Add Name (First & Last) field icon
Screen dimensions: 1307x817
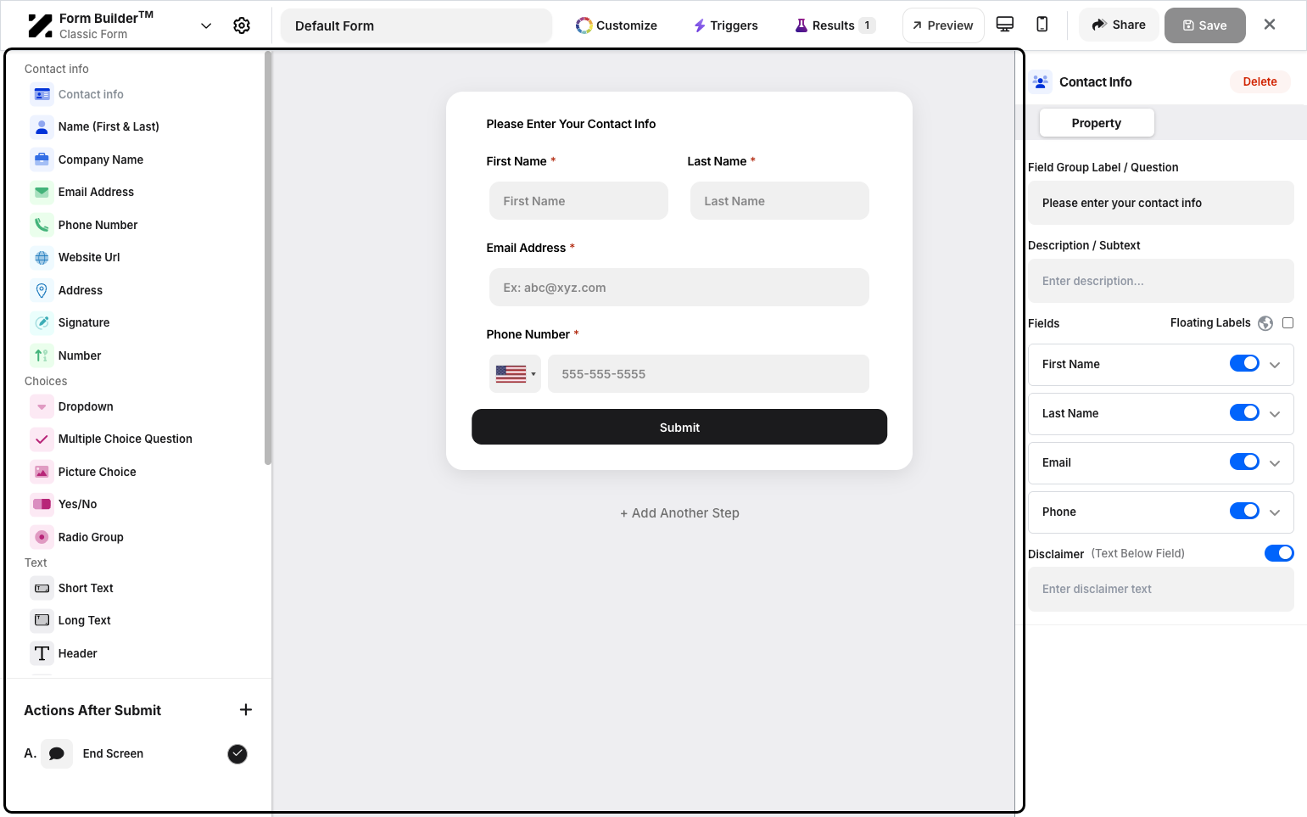[x=42, y=126]
